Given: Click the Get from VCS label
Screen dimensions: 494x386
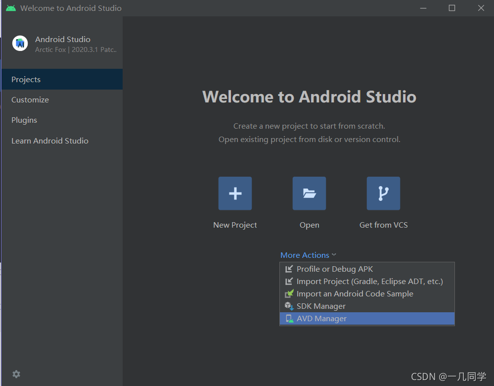Looking at the screenshot, I should pos(383,225).
